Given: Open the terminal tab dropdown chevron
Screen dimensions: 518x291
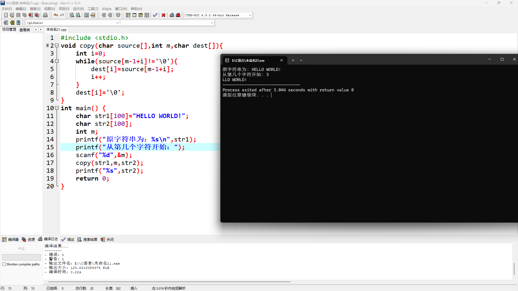Looking at the screenshot, I should 301,60.
